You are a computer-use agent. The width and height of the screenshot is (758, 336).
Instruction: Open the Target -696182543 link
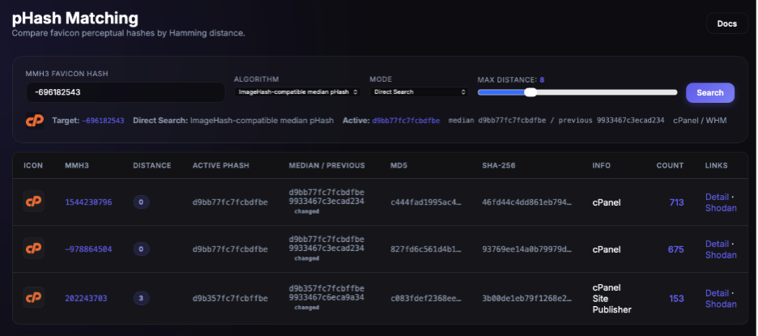103,121
